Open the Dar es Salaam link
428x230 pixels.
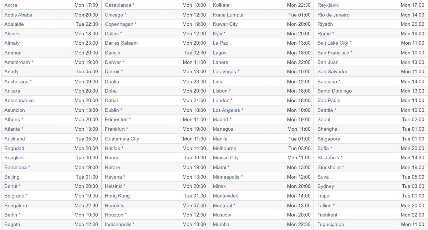pyautogui.click(x=121, y=43)
